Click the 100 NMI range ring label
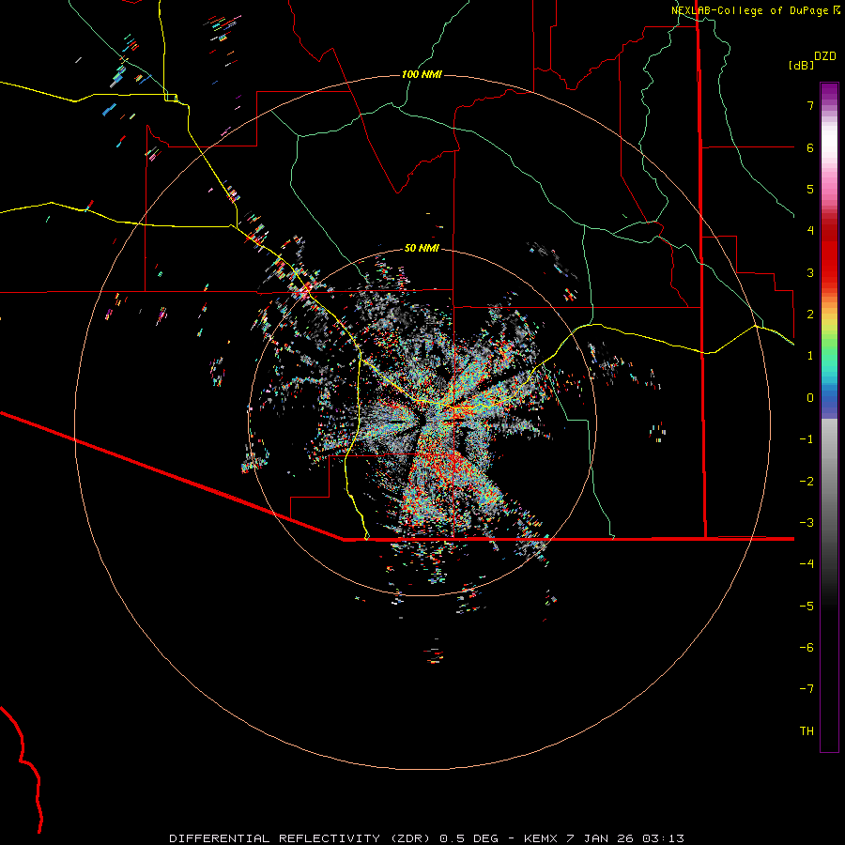Image resolution: width=845 pixels, height=845 pixels. (422, 74)
